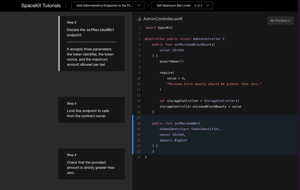This screenshot has width=300, height=190.
Task: Click the AdminController.swift file name
Action: point(163,19)
